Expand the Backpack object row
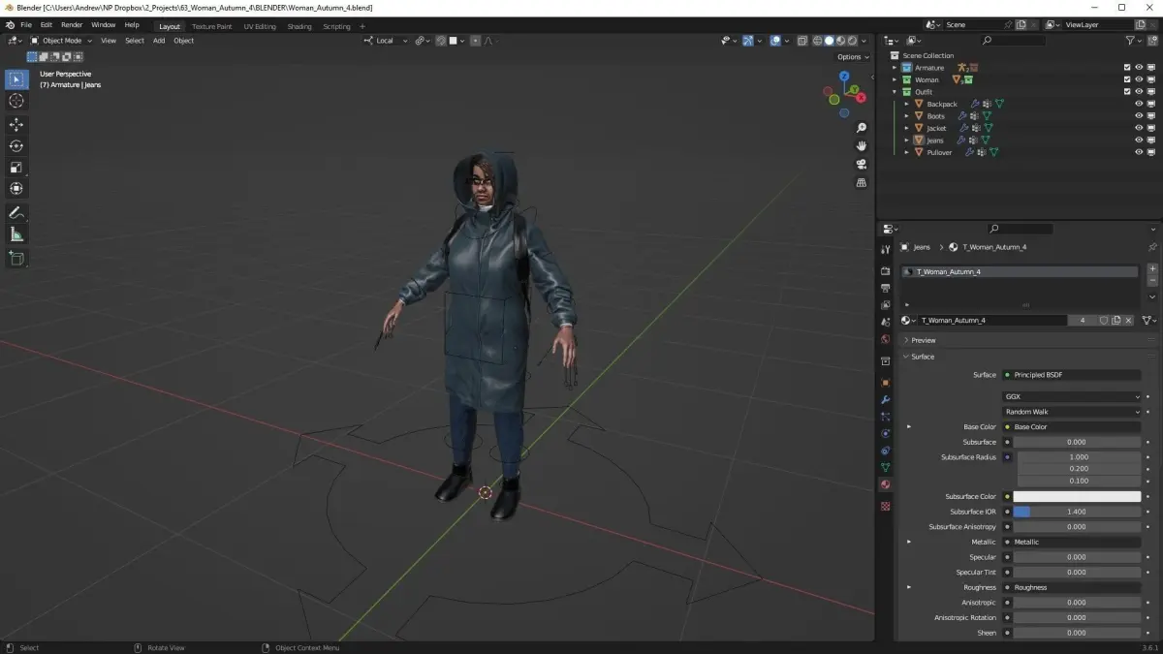 pyautogui.click(x=907, y=104)
